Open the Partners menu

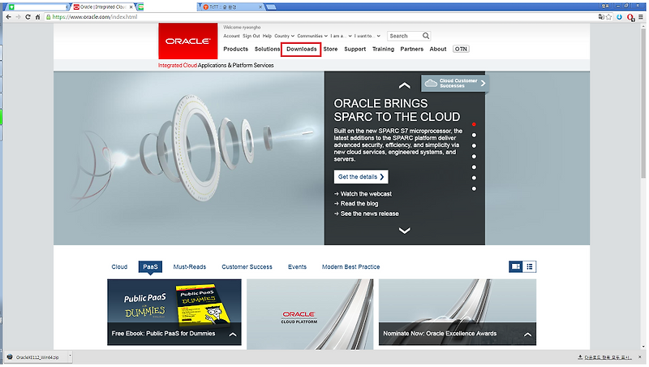[411, 49]
